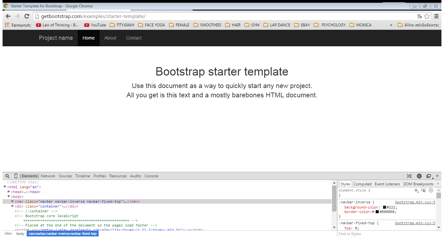The width and height of the screenshot is (444, 239).
Task: Click the Project name navbar brand
Action: pos(56,38)
